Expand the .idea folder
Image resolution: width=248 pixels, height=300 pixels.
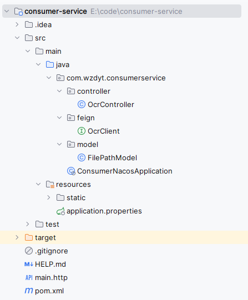pyautogui.click(x=17, y=24)
